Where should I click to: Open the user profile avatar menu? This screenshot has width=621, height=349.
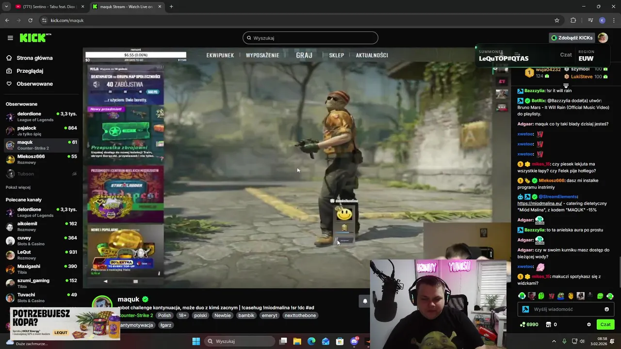(x=603, y=38)
